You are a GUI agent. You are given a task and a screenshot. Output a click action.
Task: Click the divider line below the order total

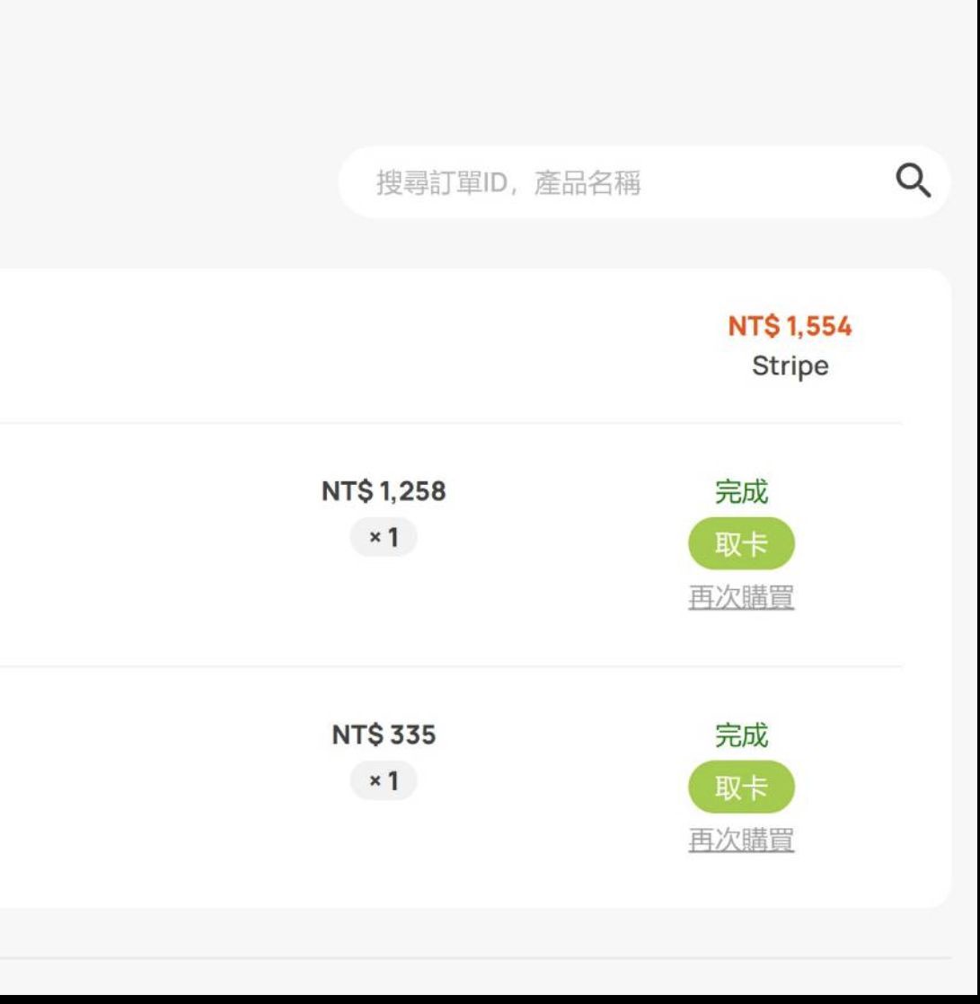tap(449, 423)
